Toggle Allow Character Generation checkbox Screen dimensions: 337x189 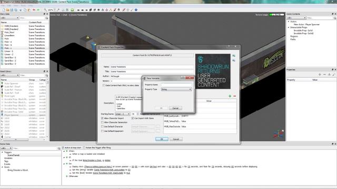[x=102, y=122]
